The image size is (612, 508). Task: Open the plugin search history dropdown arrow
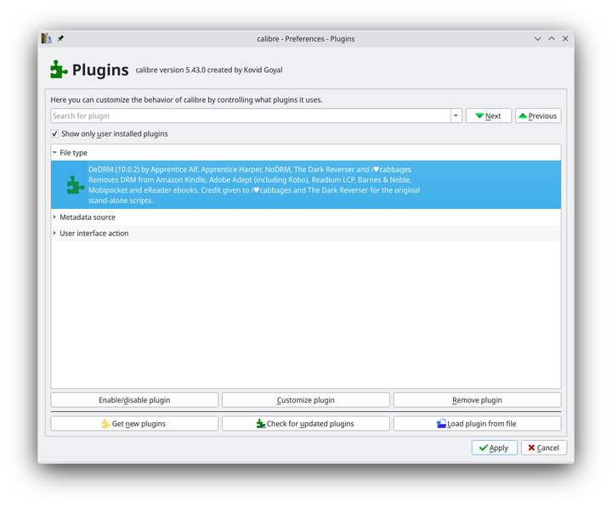[456, 116]
